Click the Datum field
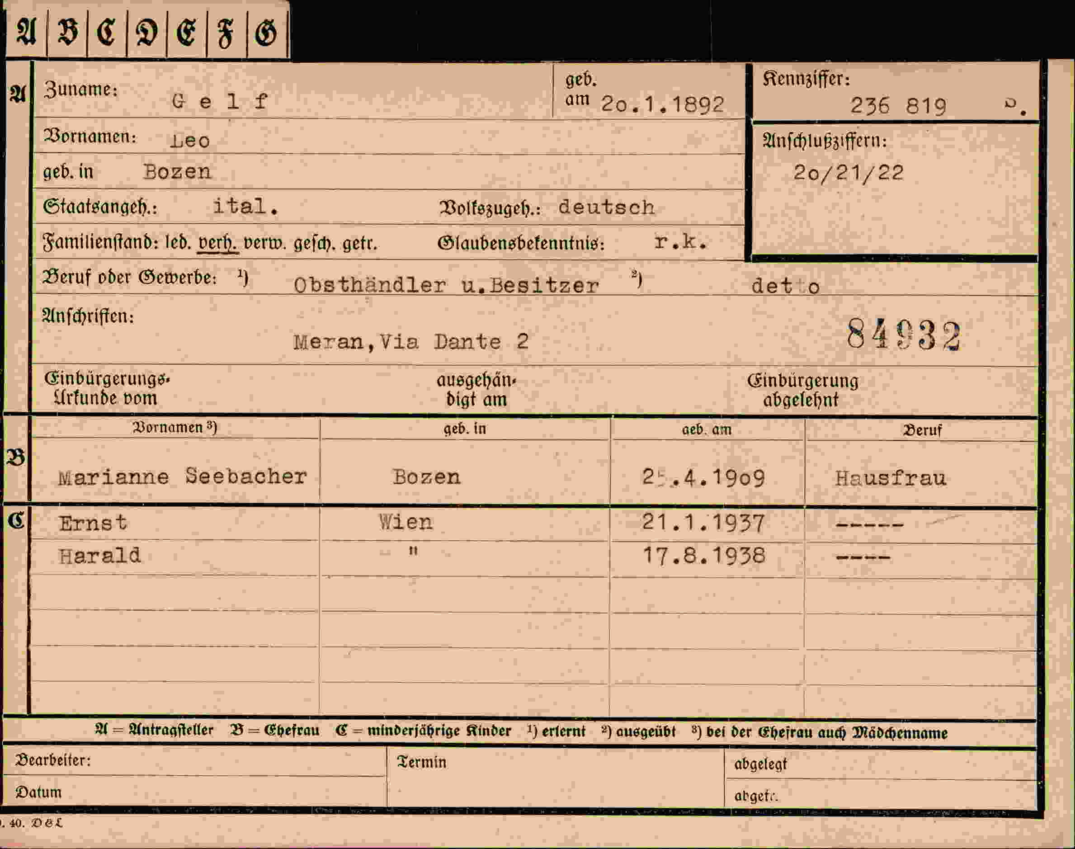Screen dimensions: 1075x849 (x=195, y=791)
